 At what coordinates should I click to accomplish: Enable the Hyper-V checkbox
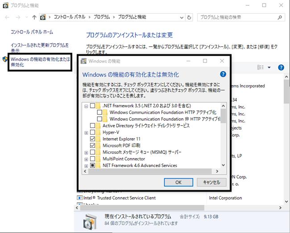[x=92, y=132]
